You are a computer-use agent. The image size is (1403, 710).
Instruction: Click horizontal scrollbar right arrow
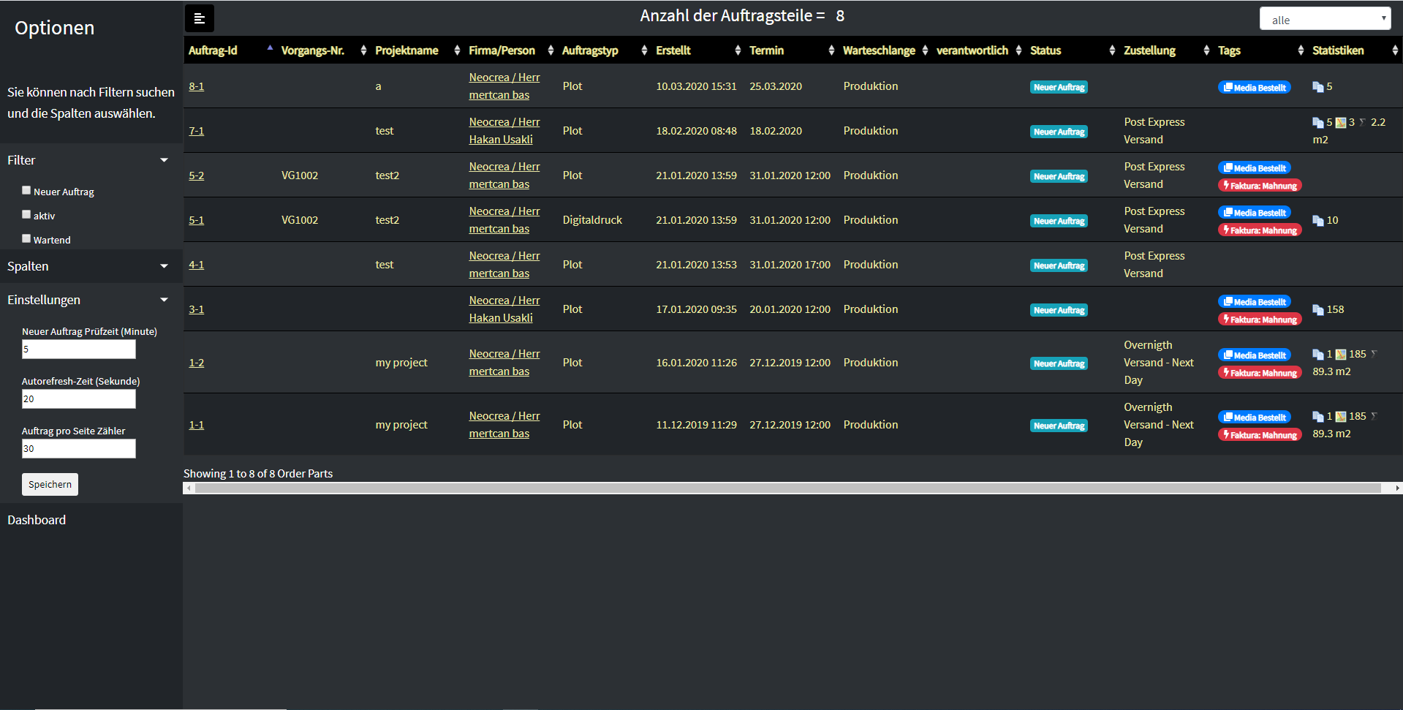pos(1397,488)
